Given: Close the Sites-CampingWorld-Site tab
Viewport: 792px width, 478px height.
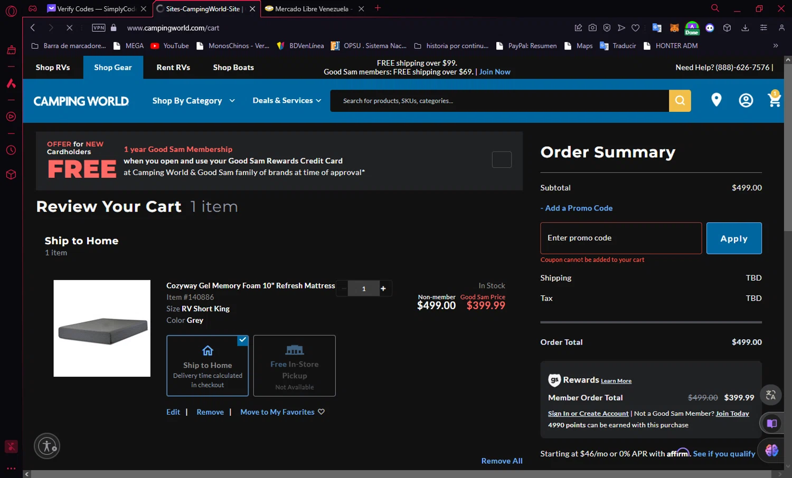Looking at the screenshot, I should tap(252, 9).
